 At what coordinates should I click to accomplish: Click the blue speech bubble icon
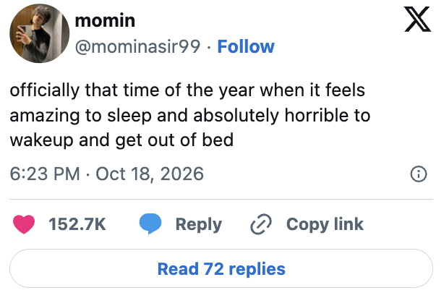tap(150, 223)
